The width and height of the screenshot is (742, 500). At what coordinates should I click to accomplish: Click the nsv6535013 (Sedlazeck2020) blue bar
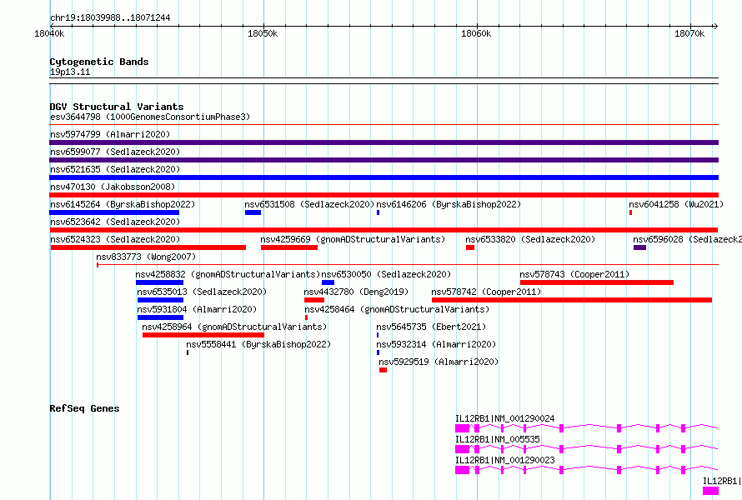(160, 300)
